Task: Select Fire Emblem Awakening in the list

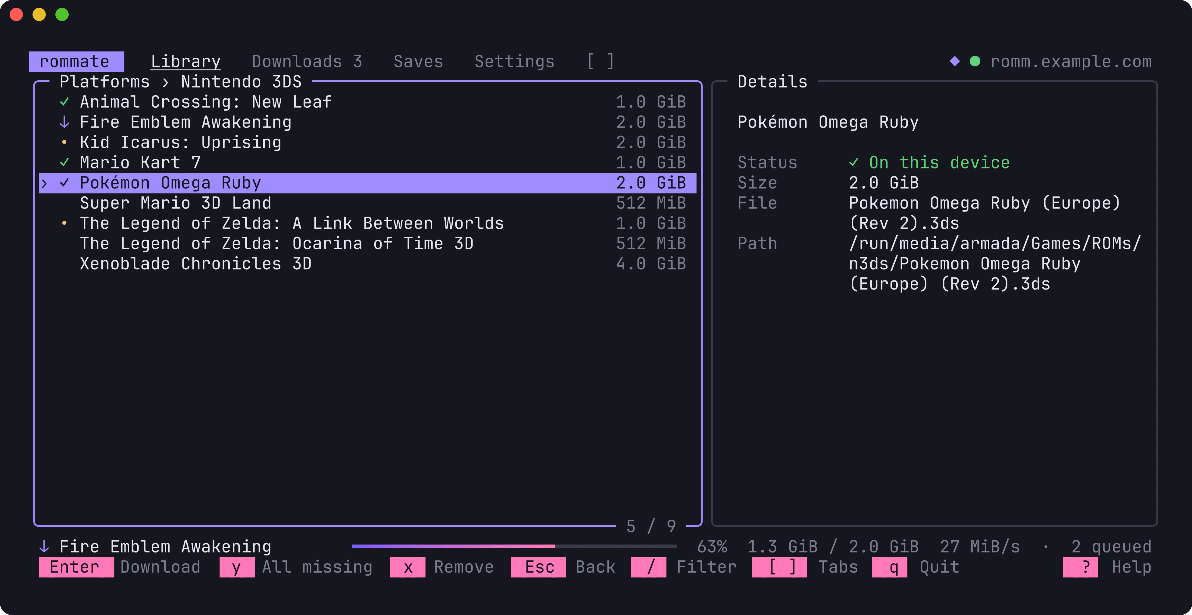Action: tap(367, 122)
